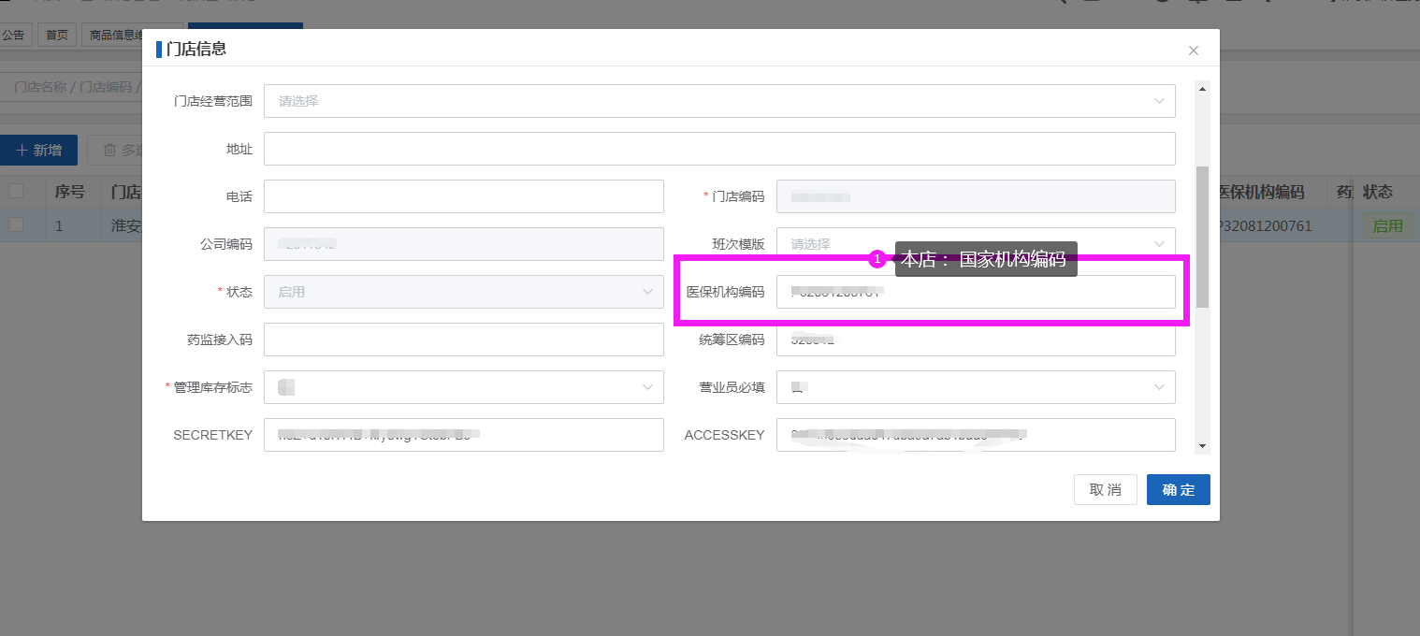Open the 状态 dropdown showing 启用
1420x636 pixels.
[464, 292]
